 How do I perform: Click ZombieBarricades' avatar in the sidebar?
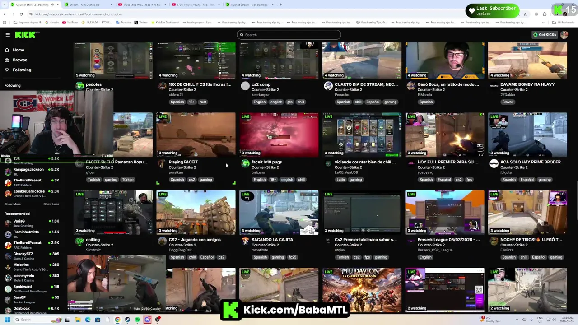click(8, 194)
